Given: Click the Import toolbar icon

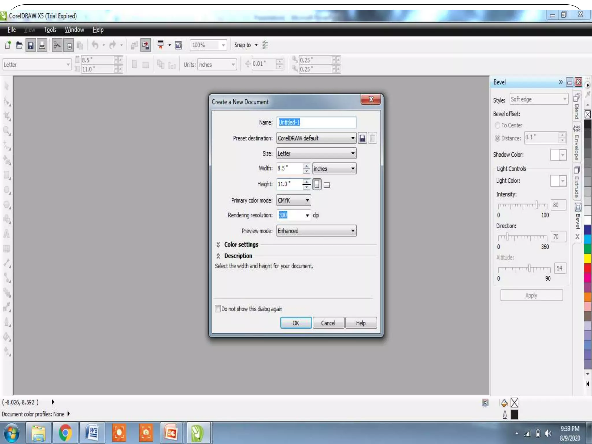Looking at the screenshot, I should point(134,45).
